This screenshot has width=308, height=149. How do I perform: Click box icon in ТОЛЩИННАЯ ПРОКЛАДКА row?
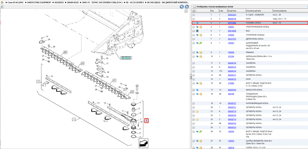coord(201,94)
